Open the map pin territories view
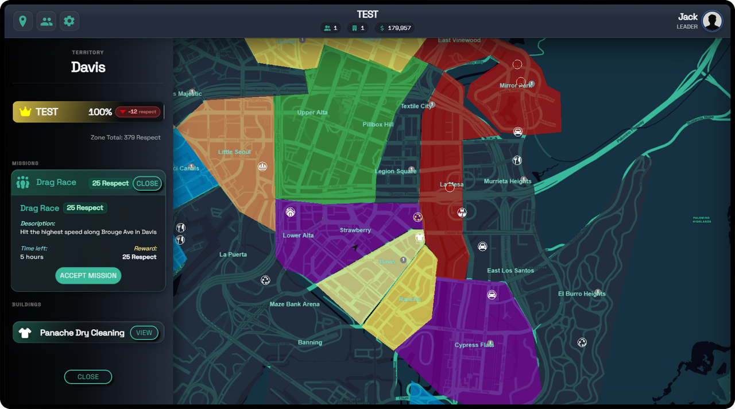The height and width of the screenshot is (409, 735). (23, 21)
